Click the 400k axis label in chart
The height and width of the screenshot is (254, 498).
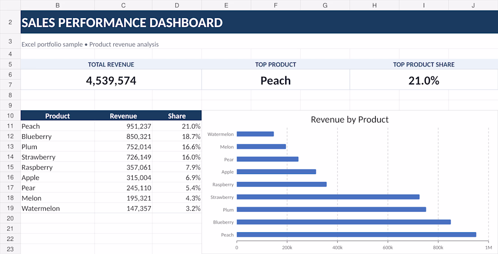(337, 247)
